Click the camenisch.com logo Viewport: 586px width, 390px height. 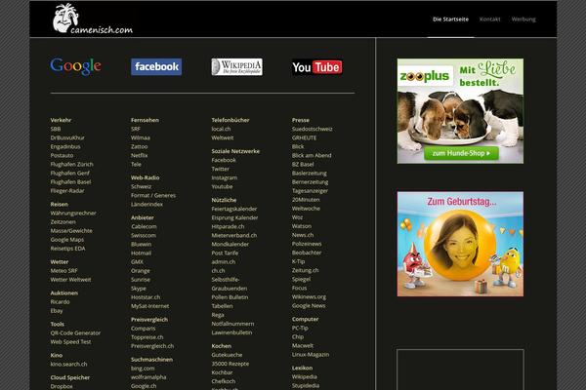coord(93,19)
